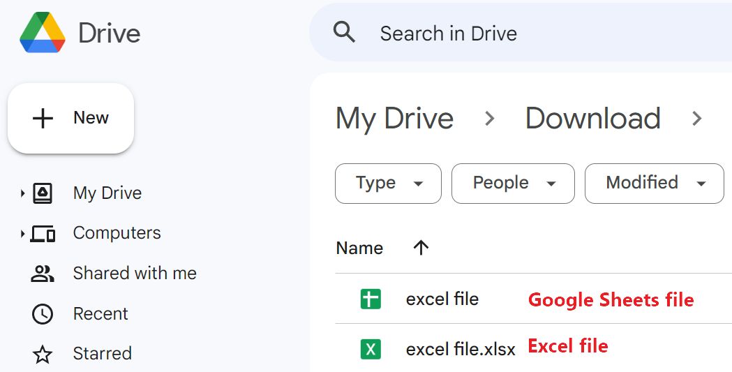The image size is (732, 372).
Task: Open the Modified filter dropdown
Action: (654, 184)
